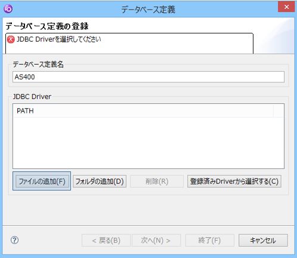Click the JDBC Driver group label
Screen dimensions: 297x258
tap(32, 97)
